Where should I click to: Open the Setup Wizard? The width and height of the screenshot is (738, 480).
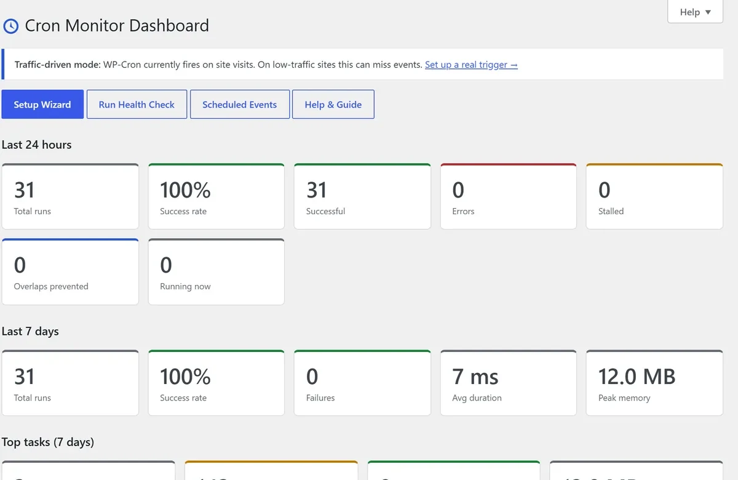pyautogui.click(x=42, y=105)
